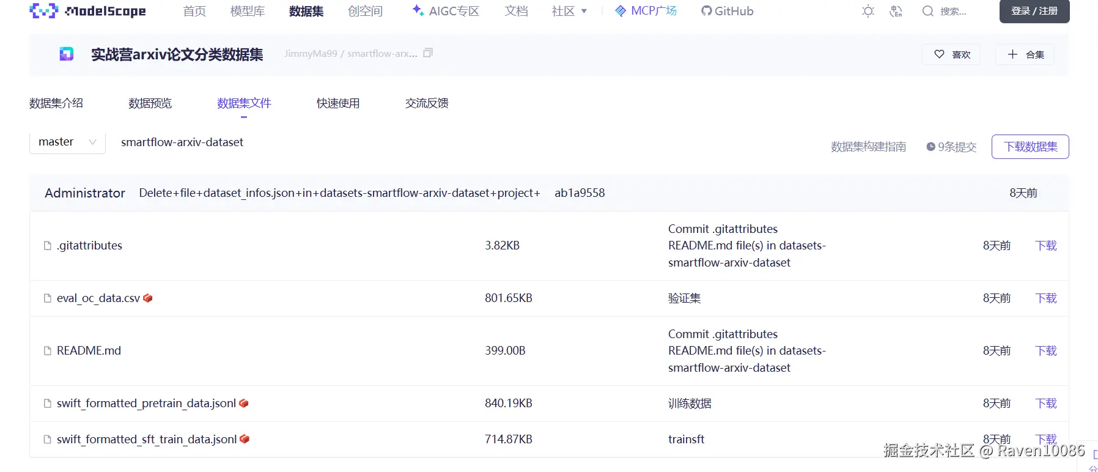Click the search magnifier icon
Viewport: 1098px width, 472px height.
927,11
